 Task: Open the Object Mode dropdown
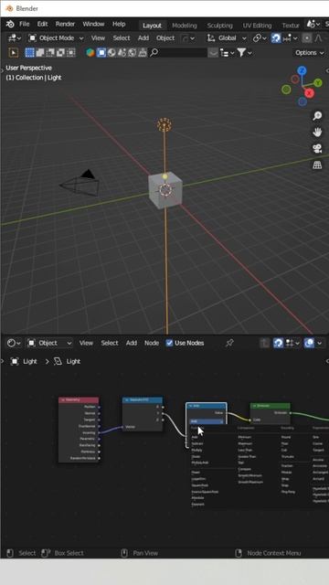click(56, 38)
